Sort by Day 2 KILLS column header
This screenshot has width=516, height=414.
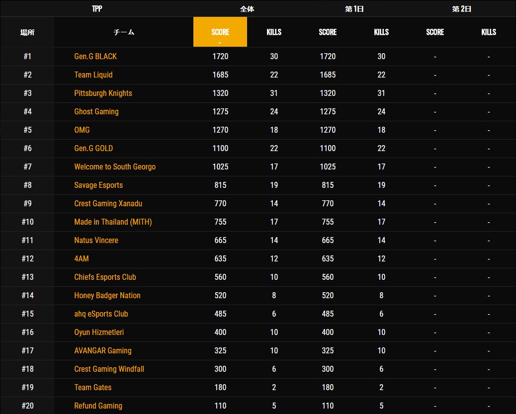[x=488, y=32]
